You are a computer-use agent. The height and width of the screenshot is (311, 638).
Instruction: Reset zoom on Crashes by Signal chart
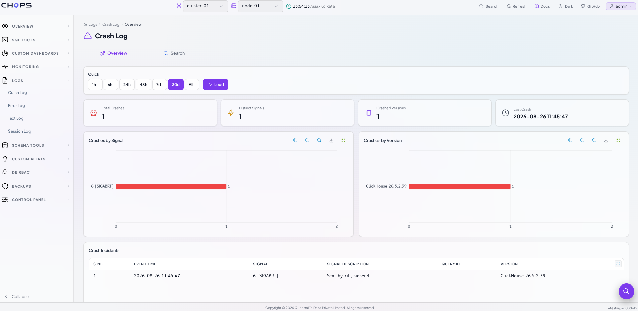(x=319, y=140)
